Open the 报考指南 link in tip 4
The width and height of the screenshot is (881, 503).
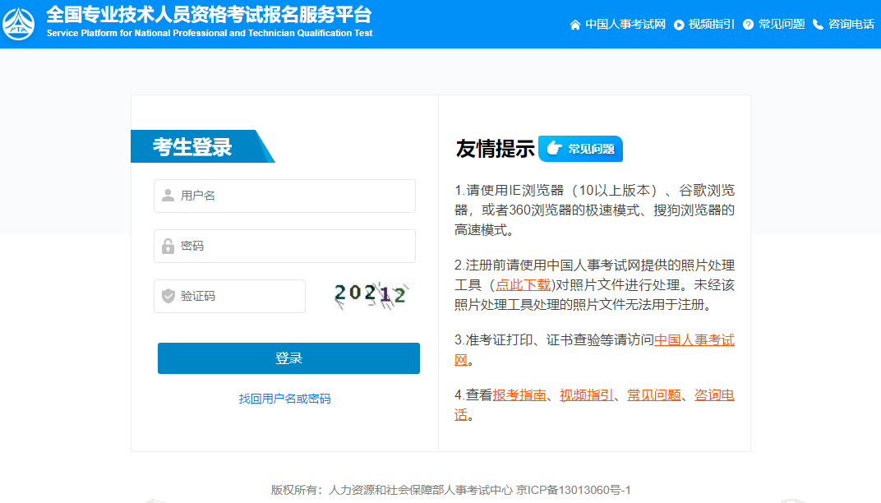519,395
